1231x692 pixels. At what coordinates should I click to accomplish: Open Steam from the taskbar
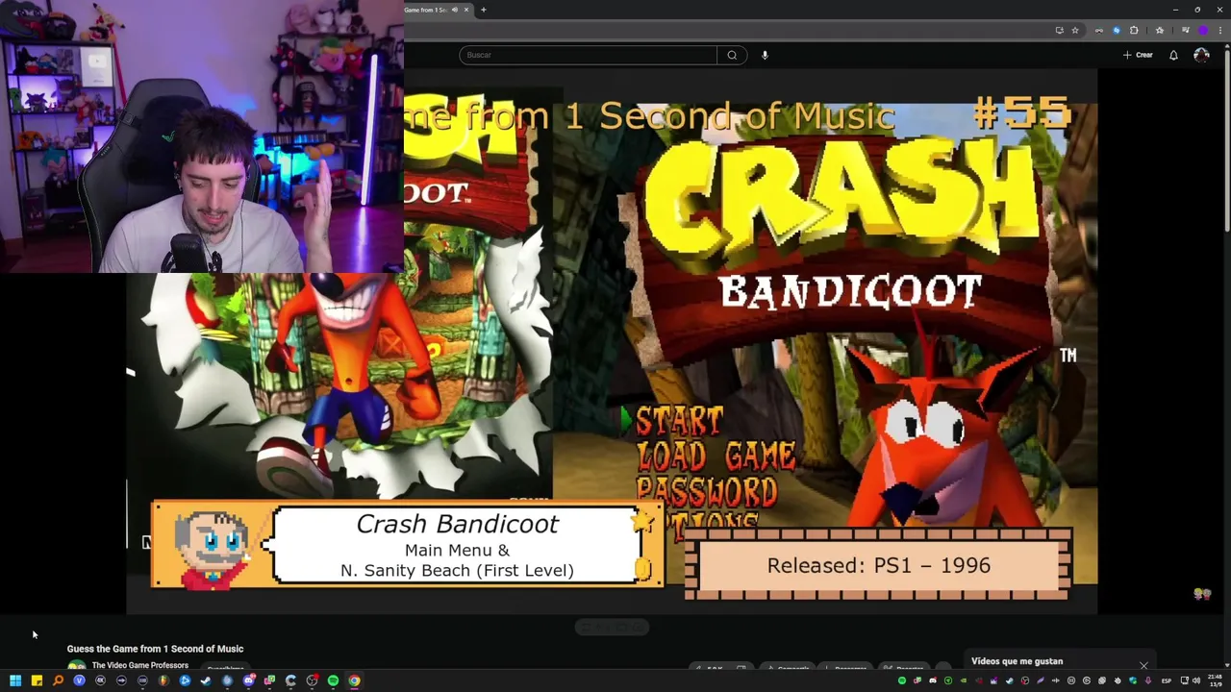[206, 680]
